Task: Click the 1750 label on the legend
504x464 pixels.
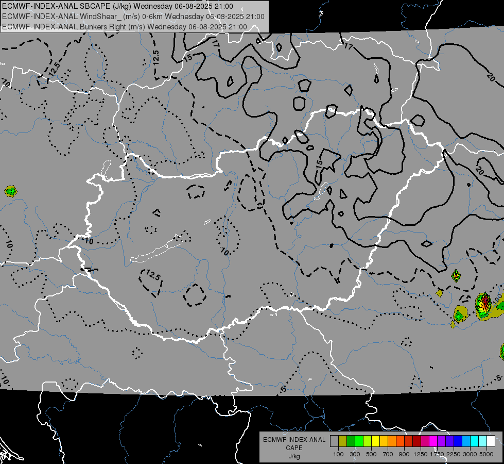Action: point(437,454)
